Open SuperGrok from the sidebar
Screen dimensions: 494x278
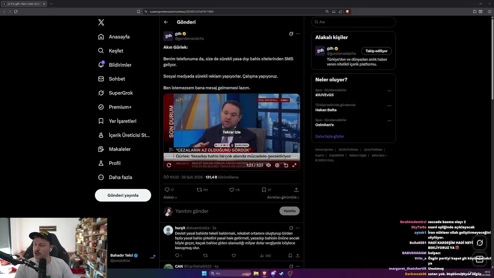(x=115, y=93)
